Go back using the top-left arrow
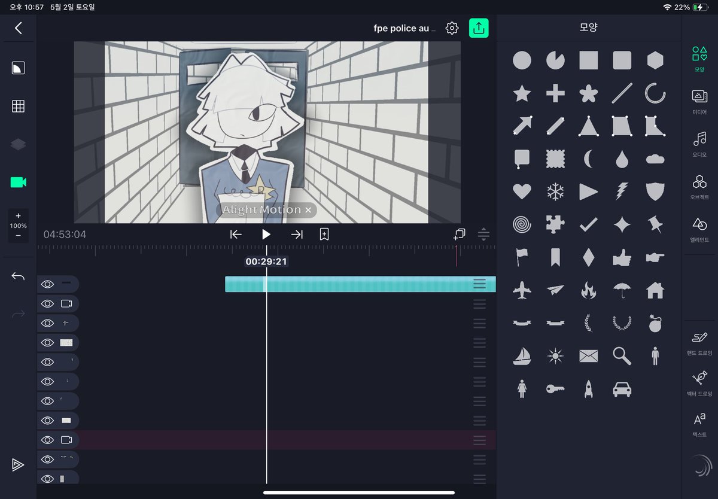 18,28
